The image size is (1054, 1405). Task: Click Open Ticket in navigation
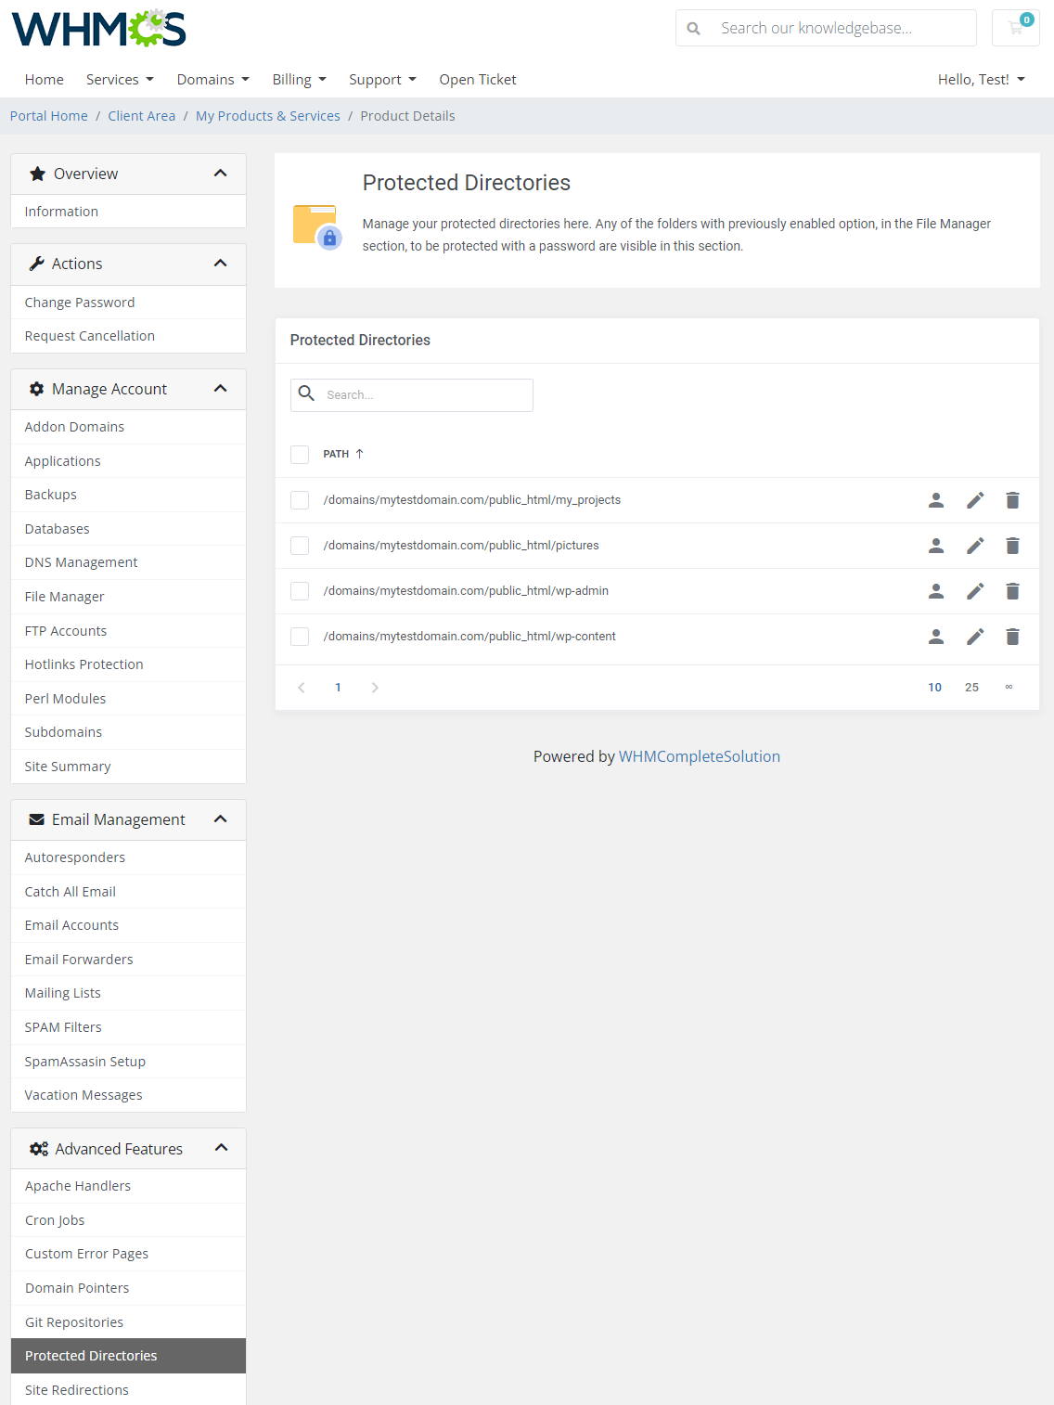[478, 80]
